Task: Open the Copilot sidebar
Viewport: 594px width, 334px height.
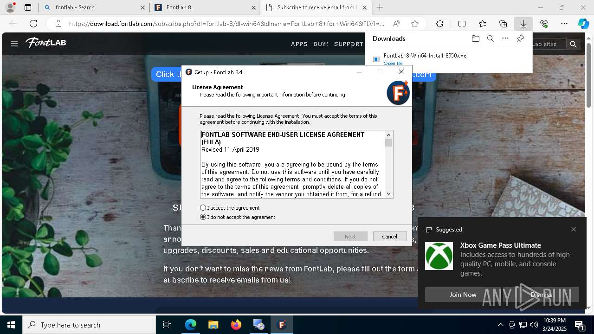Action: [x=583, y=24]
